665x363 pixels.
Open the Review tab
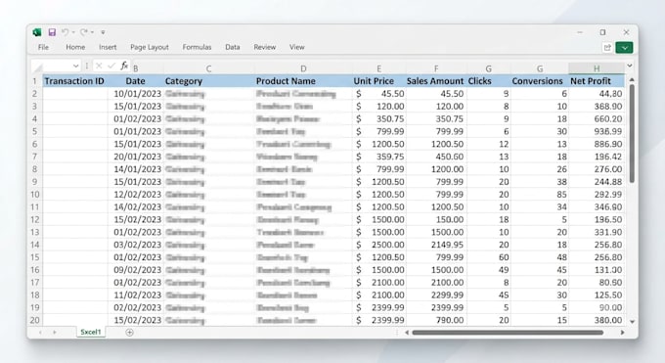pyautogui.click(x=265, y=47)
